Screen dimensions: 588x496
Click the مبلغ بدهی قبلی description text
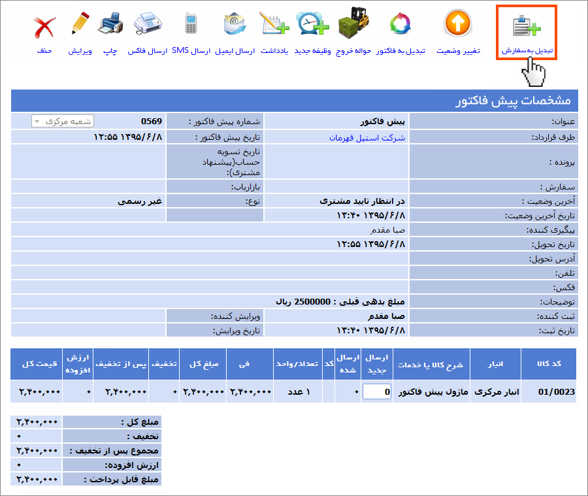340,302
